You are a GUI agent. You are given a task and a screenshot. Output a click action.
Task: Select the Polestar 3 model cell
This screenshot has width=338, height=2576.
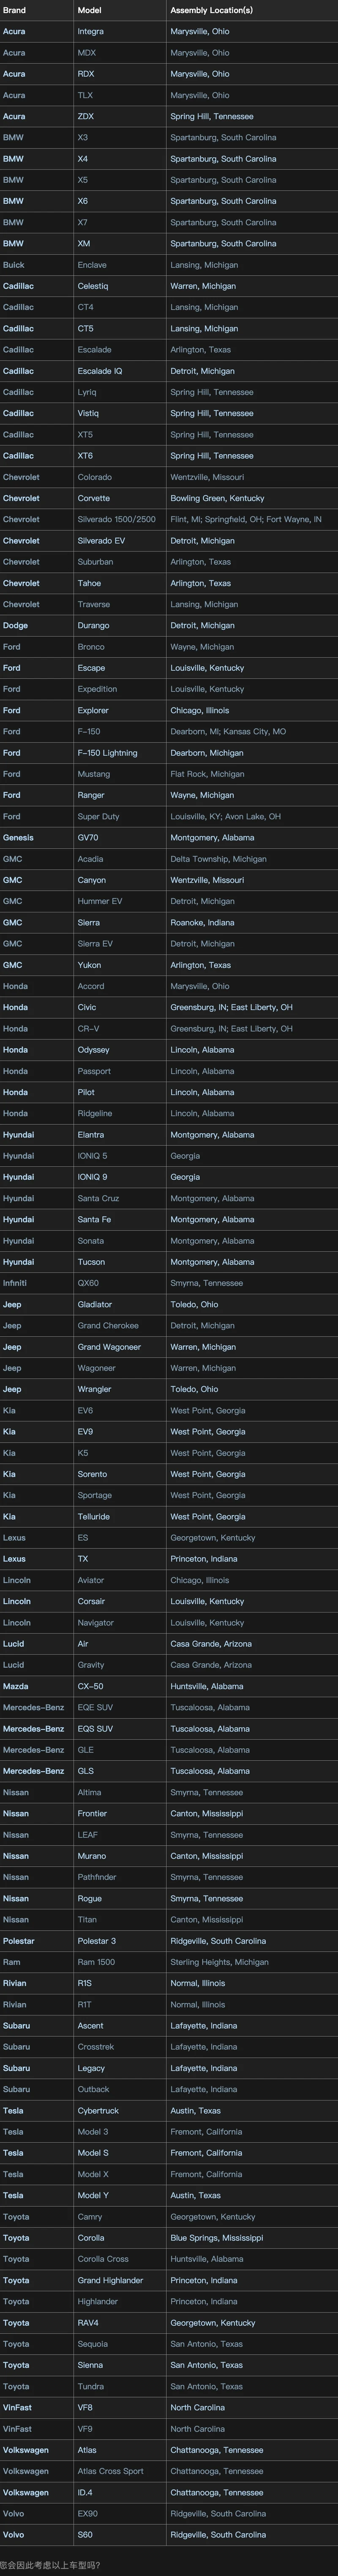[x=97, y=1941]
